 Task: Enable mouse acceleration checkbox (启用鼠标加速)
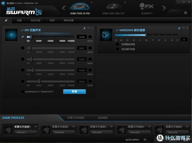pyautogui.click(x=117, y=44)
